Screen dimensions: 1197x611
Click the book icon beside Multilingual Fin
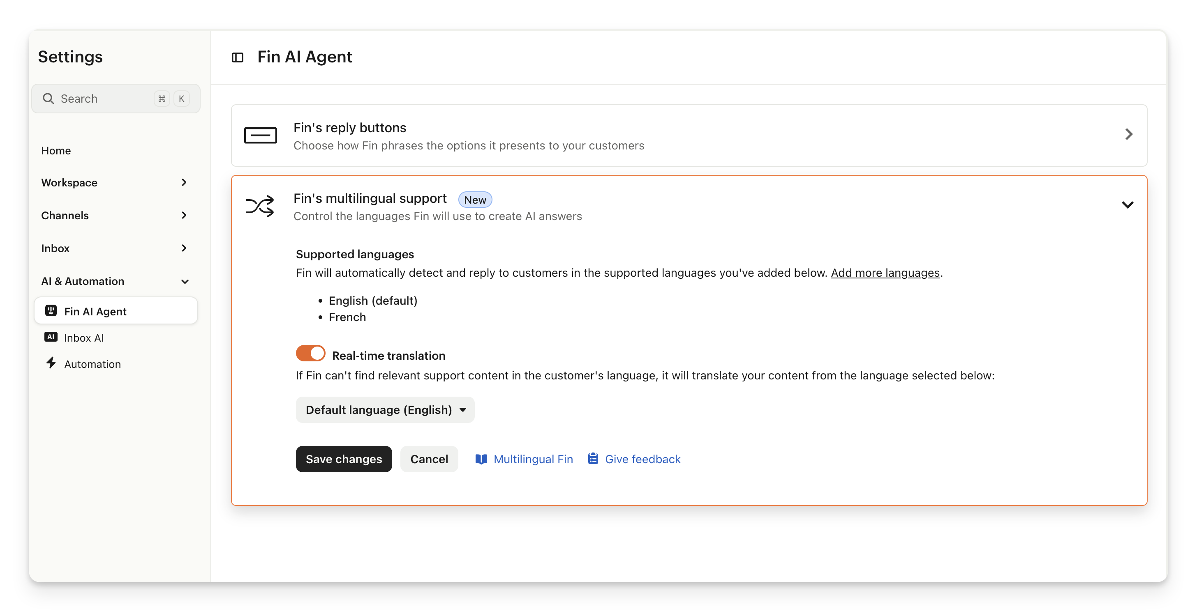point(481,459)
